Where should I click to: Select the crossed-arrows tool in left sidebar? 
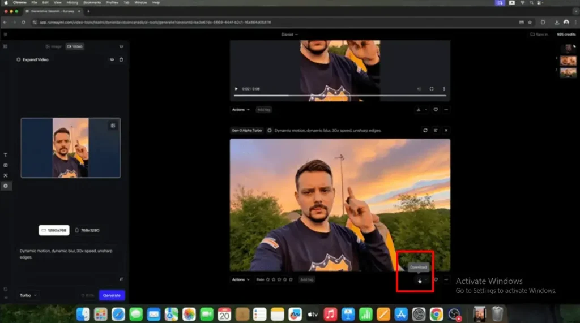click(6, 175)
